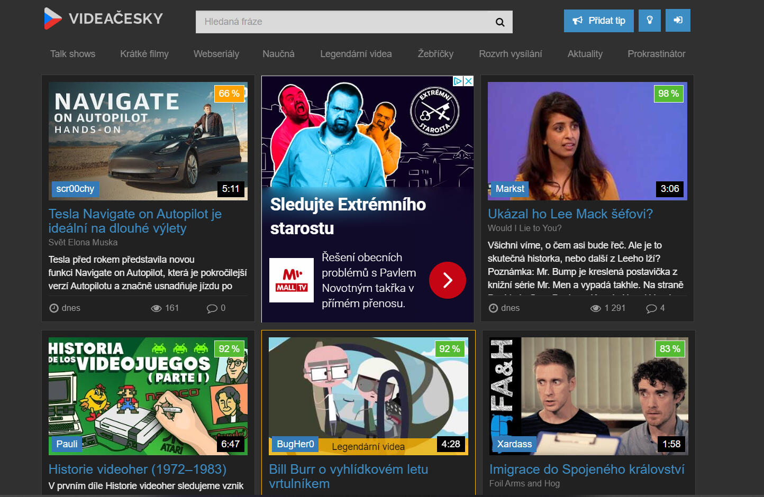Image resolution: width=764 pixels, height=497 pixels.
Task: Close the ad using X icon
Action: click(x=468, y=81)
